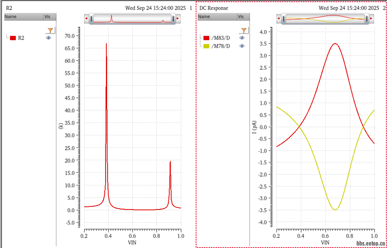Click the red color swatch beside R2
This screenshot has width=387, height=248.
(13, 38)
